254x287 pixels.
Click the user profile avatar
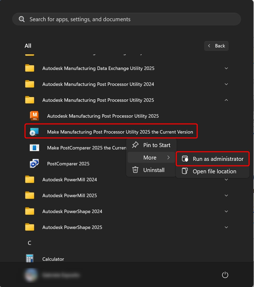(x=31, y=275)
